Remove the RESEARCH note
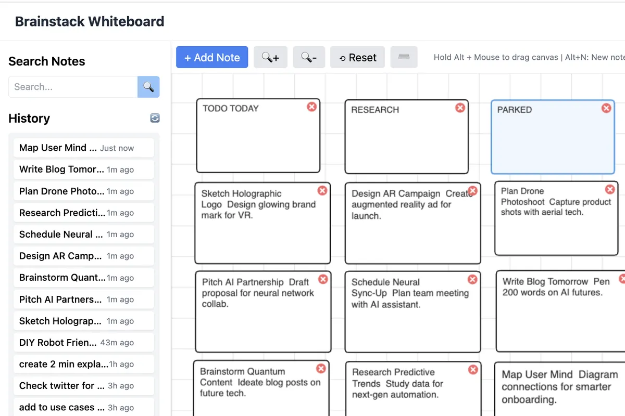 click(460, 108)
